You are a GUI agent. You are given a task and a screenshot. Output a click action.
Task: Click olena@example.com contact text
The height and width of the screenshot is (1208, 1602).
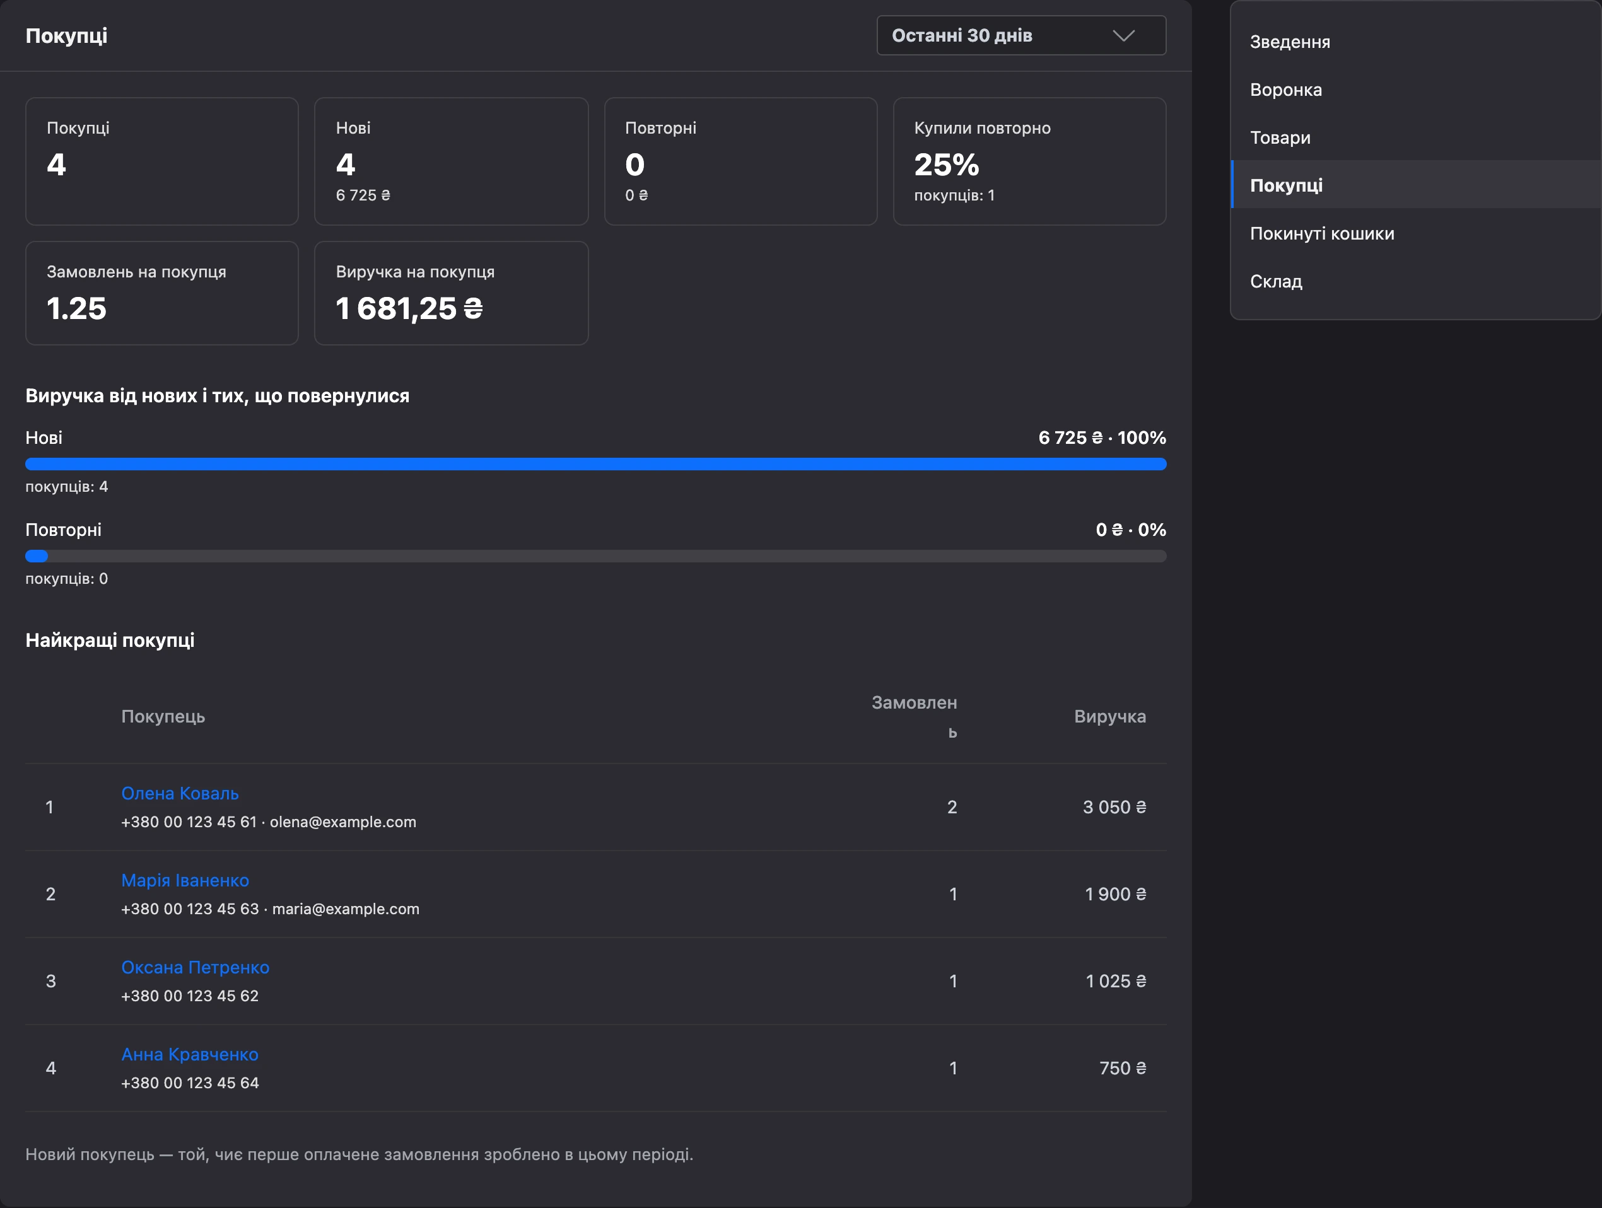coord(342,822)
